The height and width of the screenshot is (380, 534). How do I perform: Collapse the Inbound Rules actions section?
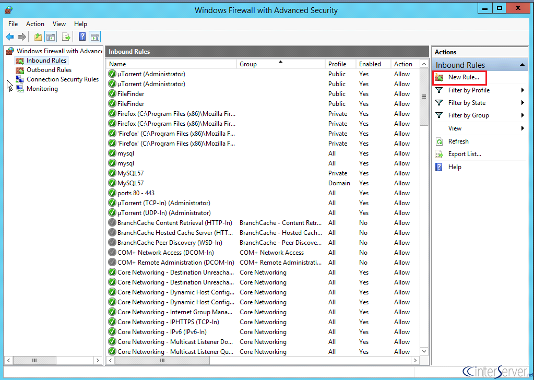(522, 65)
